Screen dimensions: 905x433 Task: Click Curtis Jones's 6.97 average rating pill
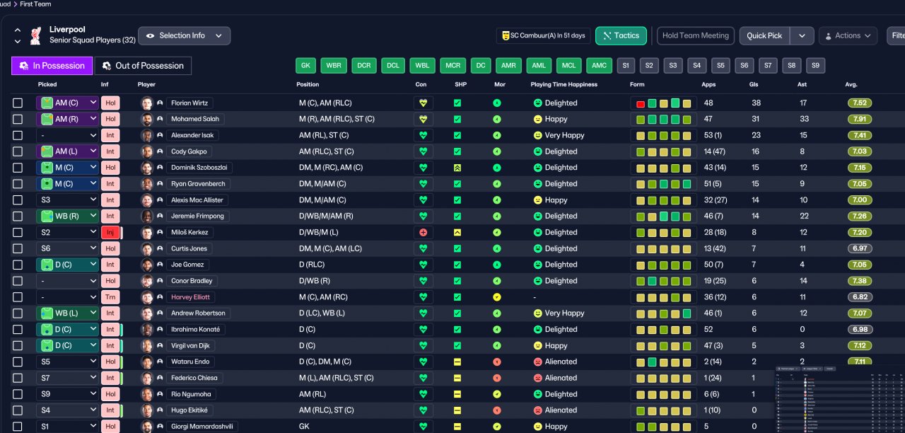(860, 248)
